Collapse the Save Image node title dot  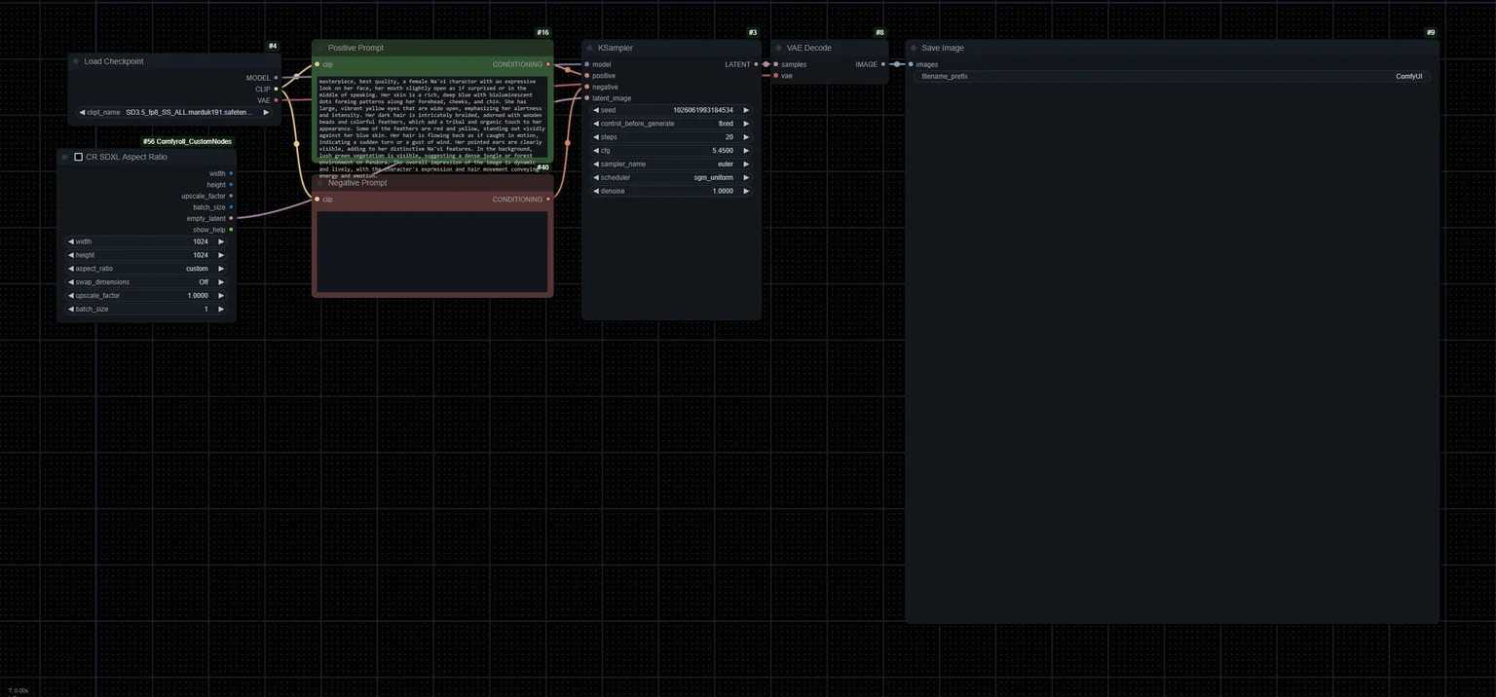(914, 48)
